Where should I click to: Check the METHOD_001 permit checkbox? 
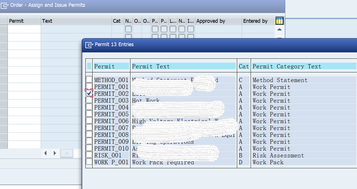click(89, 80)
